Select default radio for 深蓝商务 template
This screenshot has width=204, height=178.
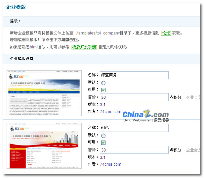click(x=103, y=83)
